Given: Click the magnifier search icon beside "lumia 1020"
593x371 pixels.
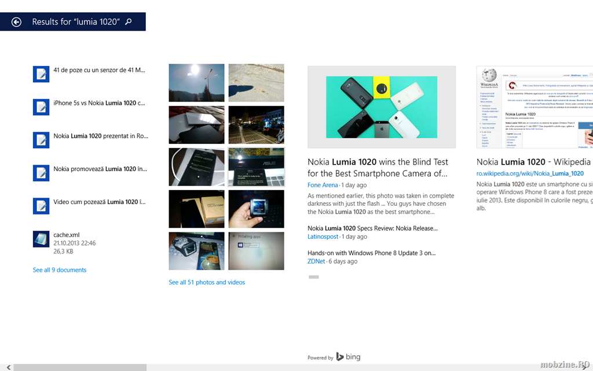Looking at the screenshot, I should [129, 21].
